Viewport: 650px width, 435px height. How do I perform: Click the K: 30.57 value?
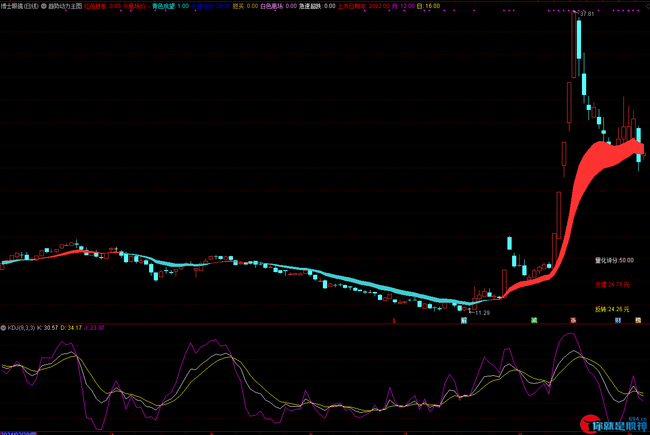point(48,328)
